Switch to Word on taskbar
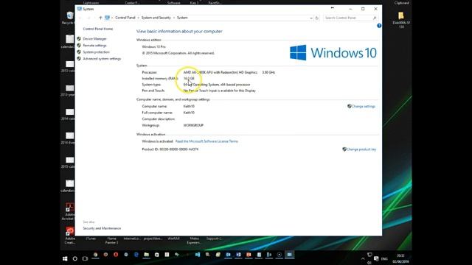 coord(238,255)
